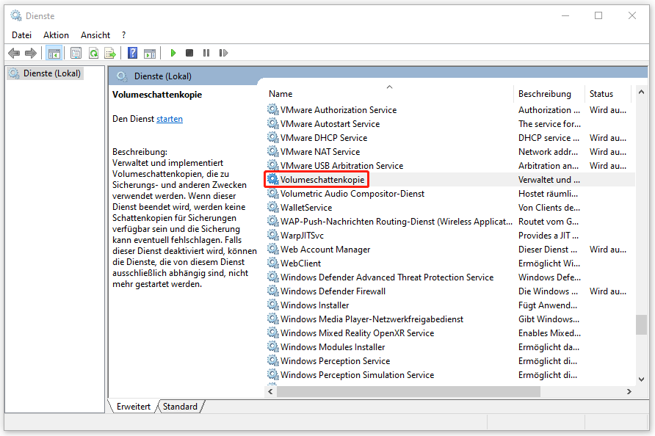The width and height of the screenshot is (655, 436).
Task: Click gear icon of VMware NAT Service
Action: point(272,151)
